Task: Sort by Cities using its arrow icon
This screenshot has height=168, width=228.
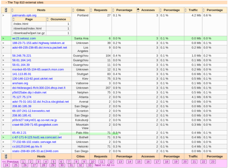Action: click(73, 10)
